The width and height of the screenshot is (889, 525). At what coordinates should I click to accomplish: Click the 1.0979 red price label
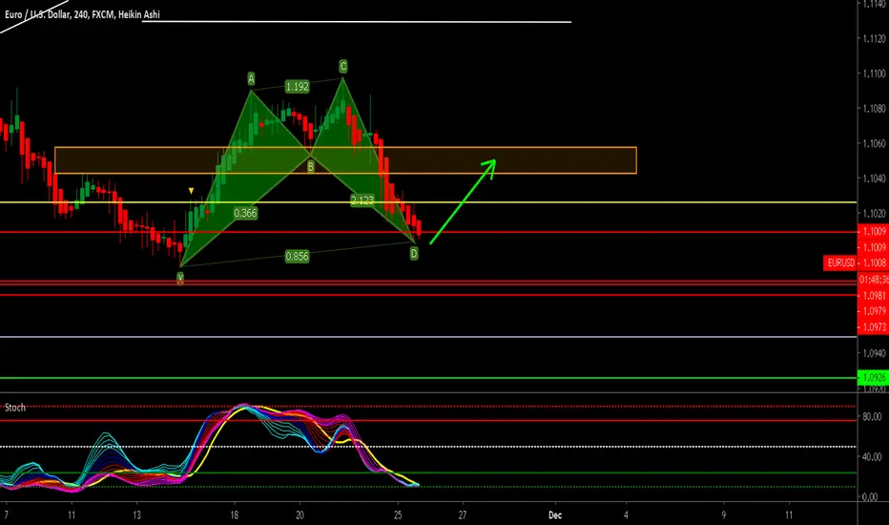tap(874, 311)
